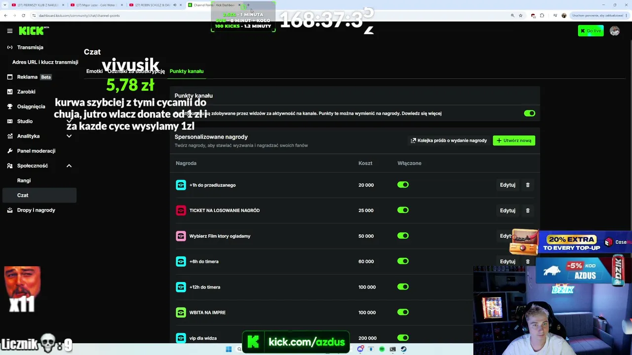The width and height of the screenshot is (632, 355).
Task: Open the Windows Start menu
Action: pos(229,349)
